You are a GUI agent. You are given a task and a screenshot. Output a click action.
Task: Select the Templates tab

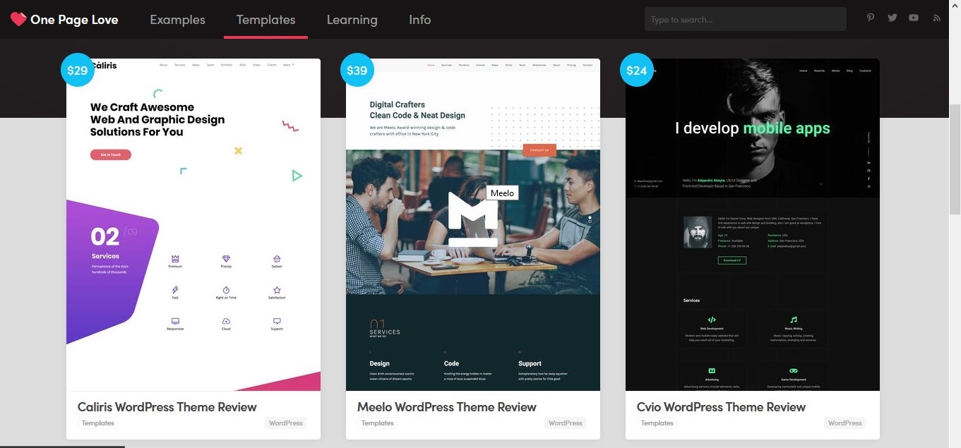pyautogui.click(x=265, y=20)
